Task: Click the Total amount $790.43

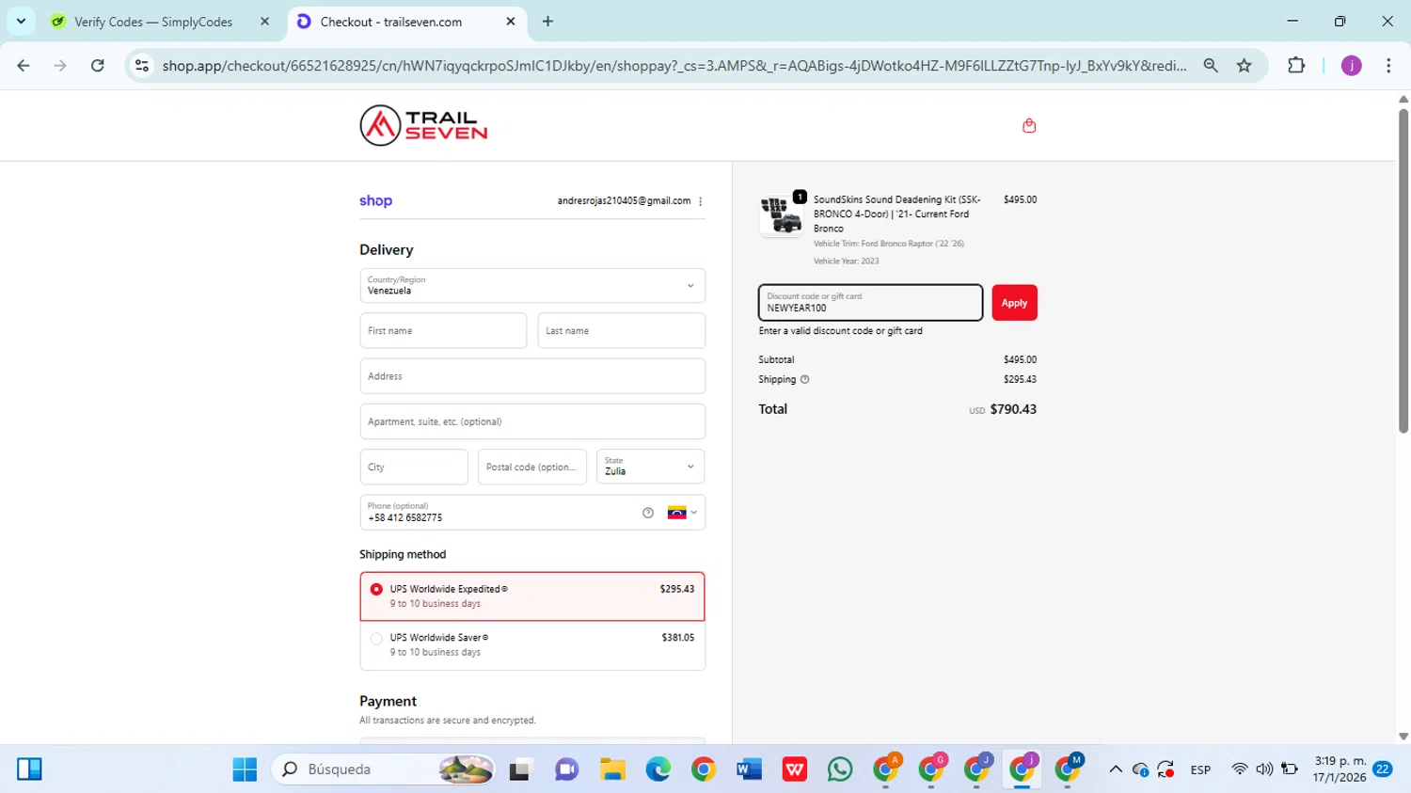Action: tap(1013, 409)
